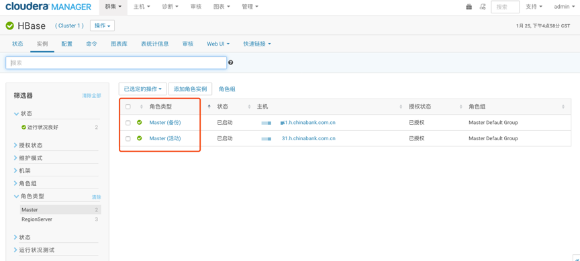This screenshot has width=580, height=261.
Task: Open the parcels gift box icon
Action: 469,7
